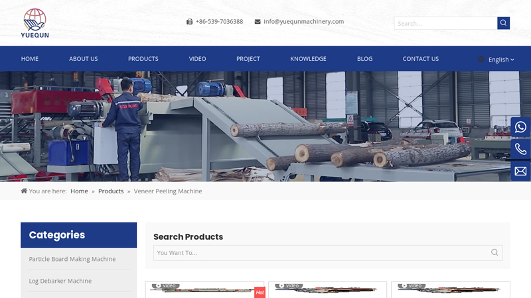Open the WhatsApp floating contact button

(520, 127)
